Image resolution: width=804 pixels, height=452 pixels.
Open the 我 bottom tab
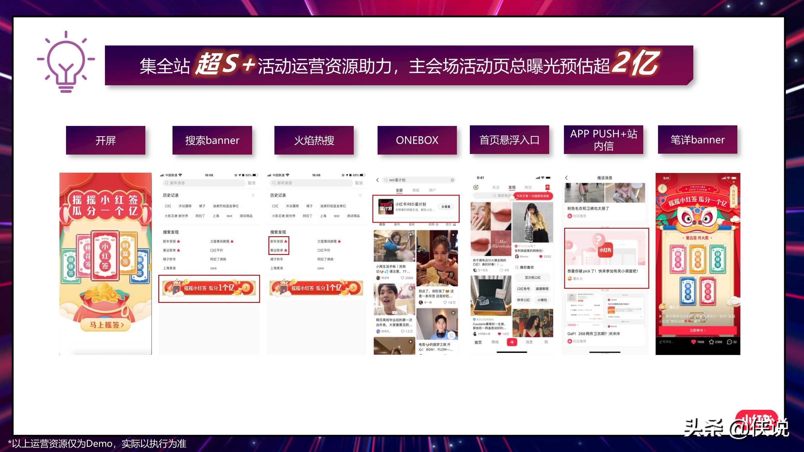point(546,342)
